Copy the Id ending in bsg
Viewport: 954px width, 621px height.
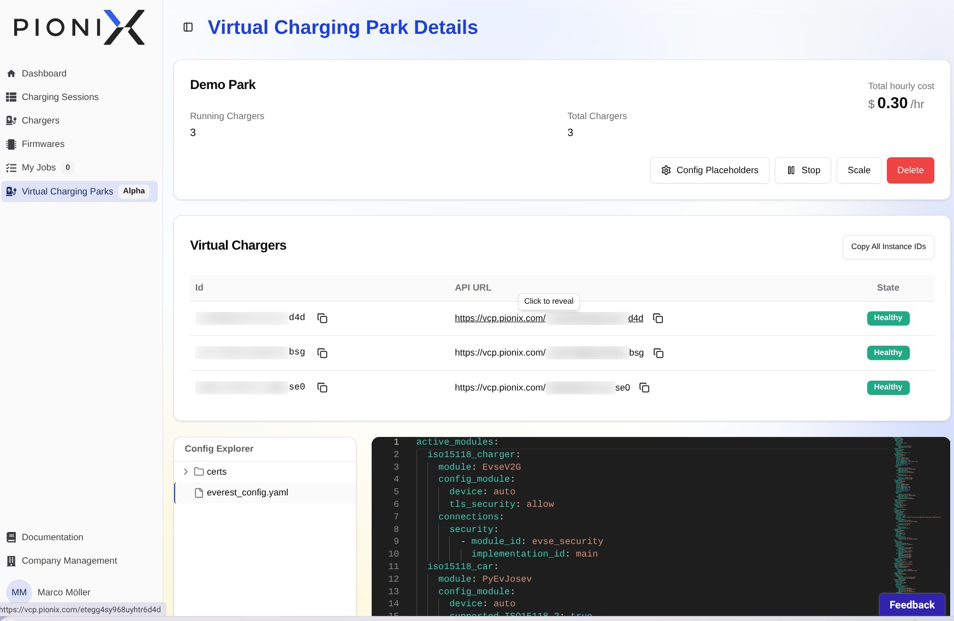pyautogui.click(x=323, y=353)
